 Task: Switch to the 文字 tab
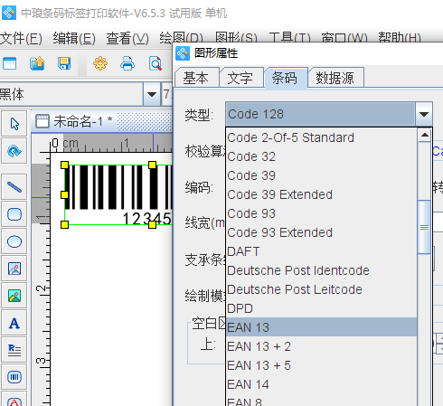tap(240, 78)
